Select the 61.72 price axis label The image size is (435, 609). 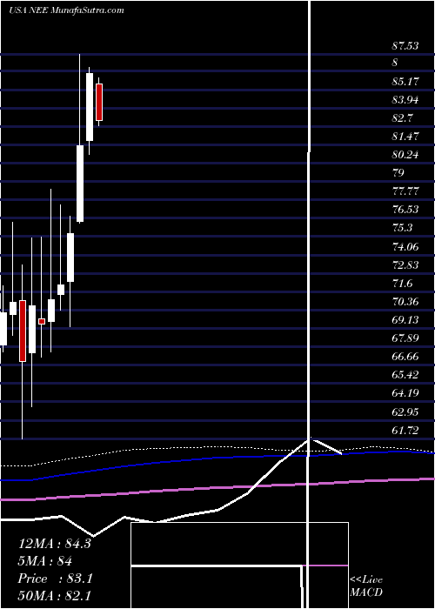[405, 430]
